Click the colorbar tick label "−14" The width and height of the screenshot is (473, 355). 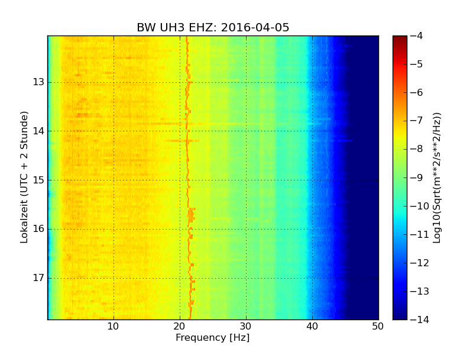pos(420,319)
